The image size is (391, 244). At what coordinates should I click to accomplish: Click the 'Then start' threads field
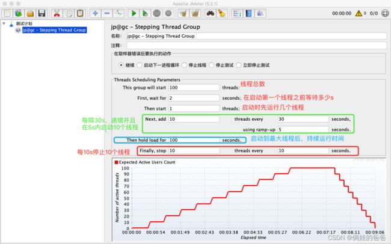[x=194, y=108]
